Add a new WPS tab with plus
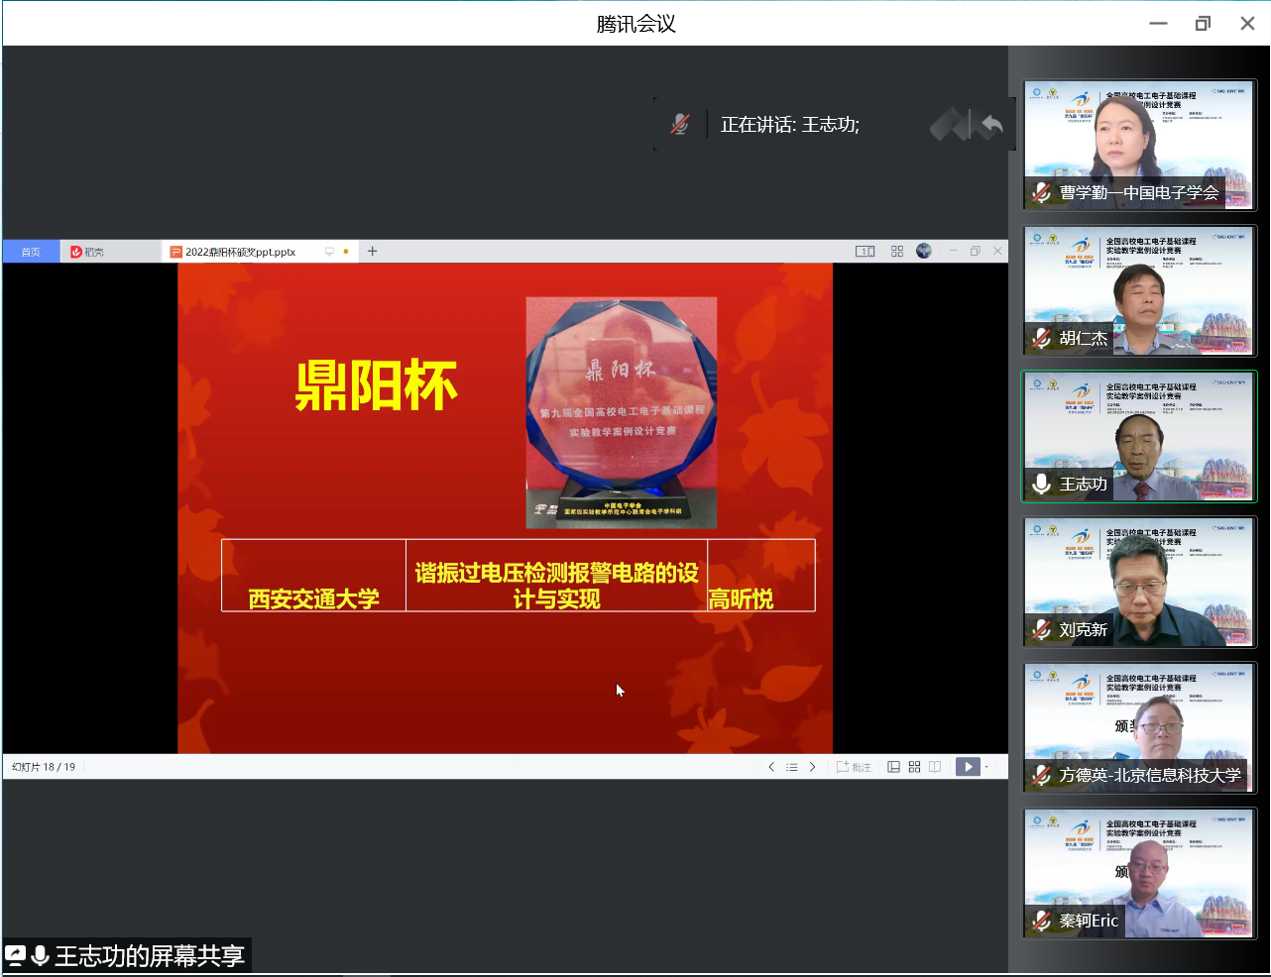Viewport: 1271px width, 977px height. [x=373, y=252]
